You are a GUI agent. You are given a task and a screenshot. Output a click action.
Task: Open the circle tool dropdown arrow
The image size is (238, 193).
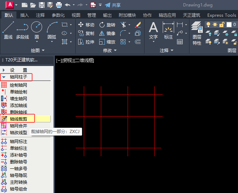point(37,42)
